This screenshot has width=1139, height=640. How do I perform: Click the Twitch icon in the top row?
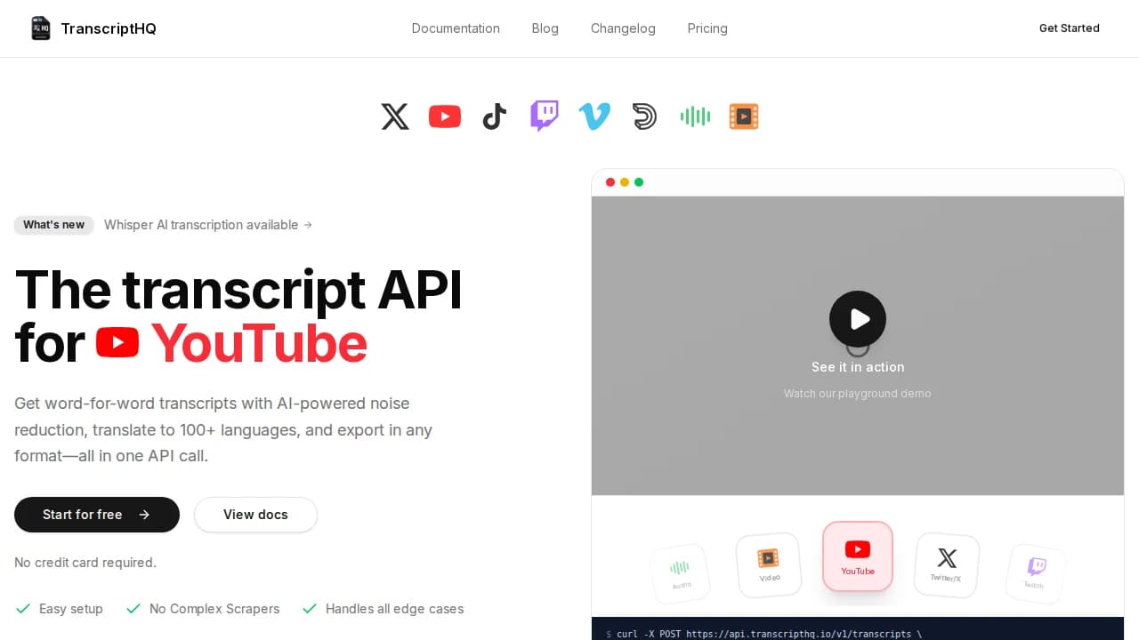coord(545,116)
